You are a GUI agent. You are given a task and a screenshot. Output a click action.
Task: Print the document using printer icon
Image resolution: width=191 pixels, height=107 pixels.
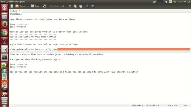(x=44, y=6)
